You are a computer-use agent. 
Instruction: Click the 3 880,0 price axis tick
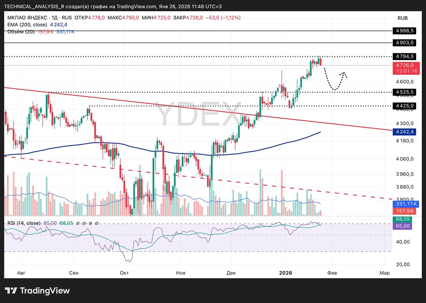coord(405,187)
